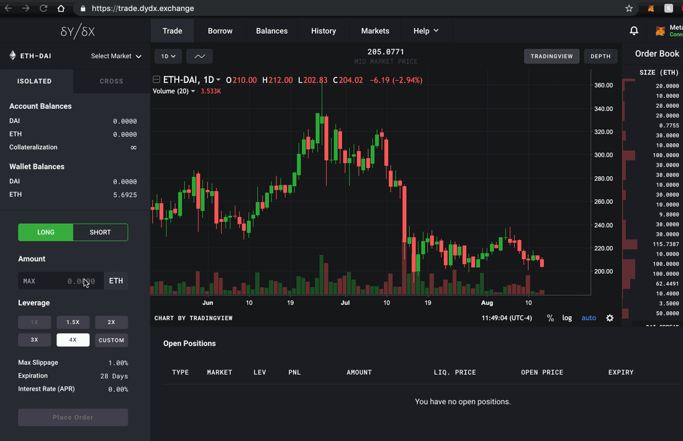Viewport: 683px width, 441px height.
Task: Reload the page with the refresh icon
Action: (43, 8)
